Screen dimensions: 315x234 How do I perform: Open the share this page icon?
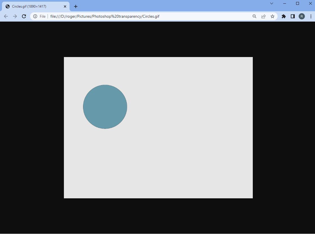tap(263, 16)
